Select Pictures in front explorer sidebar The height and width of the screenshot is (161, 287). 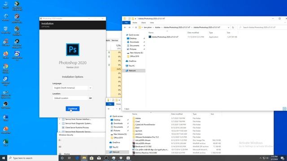pyautogui.click(x=133, y=49)
